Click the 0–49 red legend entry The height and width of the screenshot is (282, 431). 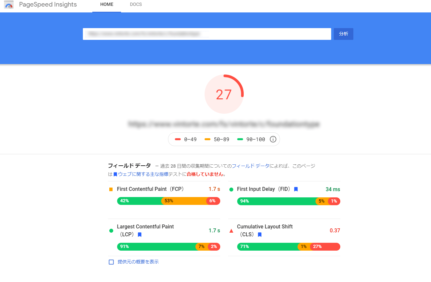pos(186,140)
